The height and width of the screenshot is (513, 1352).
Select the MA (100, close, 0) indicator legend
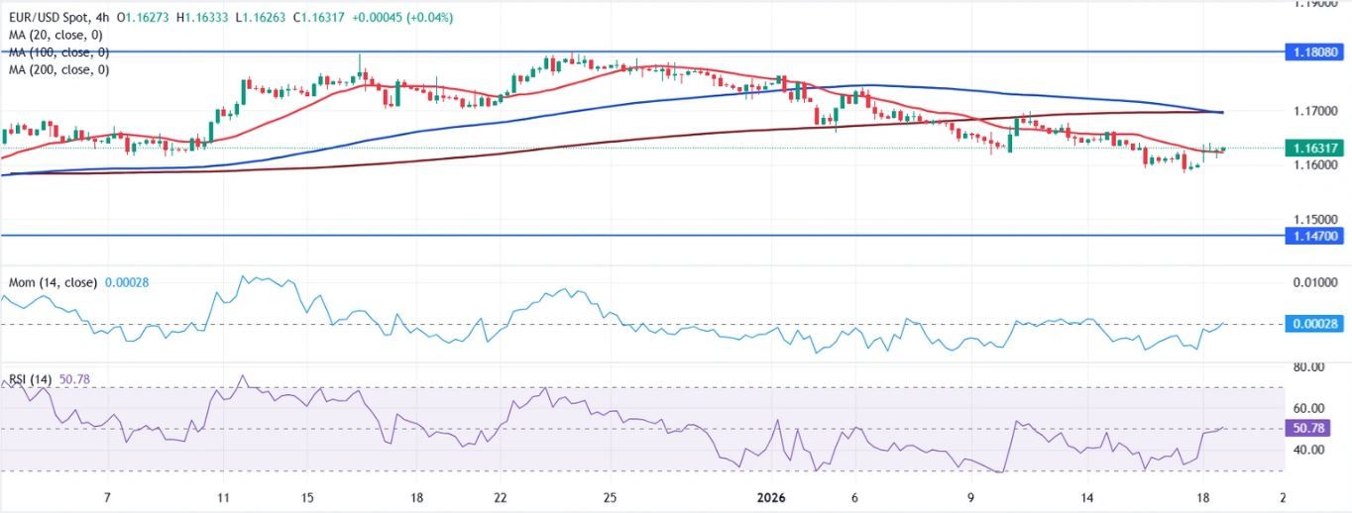58,51
